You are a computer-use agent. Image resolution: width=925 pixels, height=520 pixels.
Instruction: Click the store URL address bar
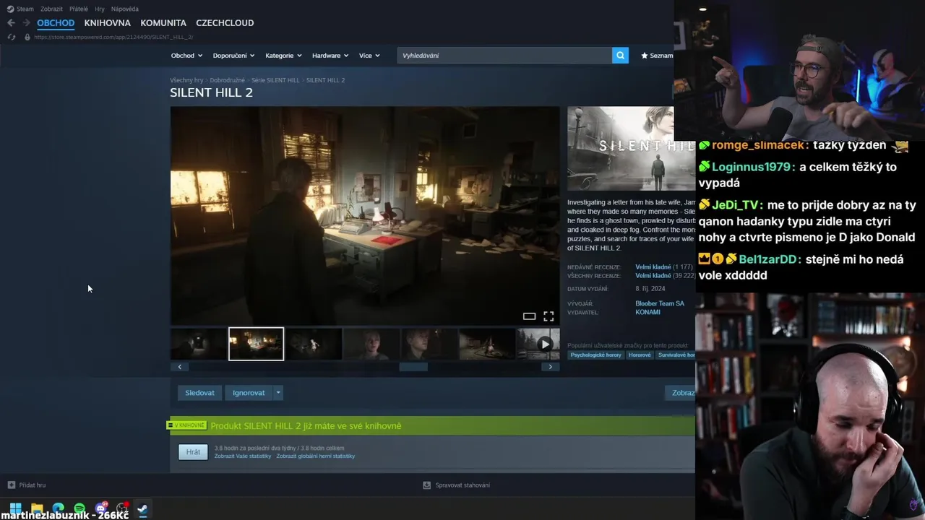coord(113,37)
